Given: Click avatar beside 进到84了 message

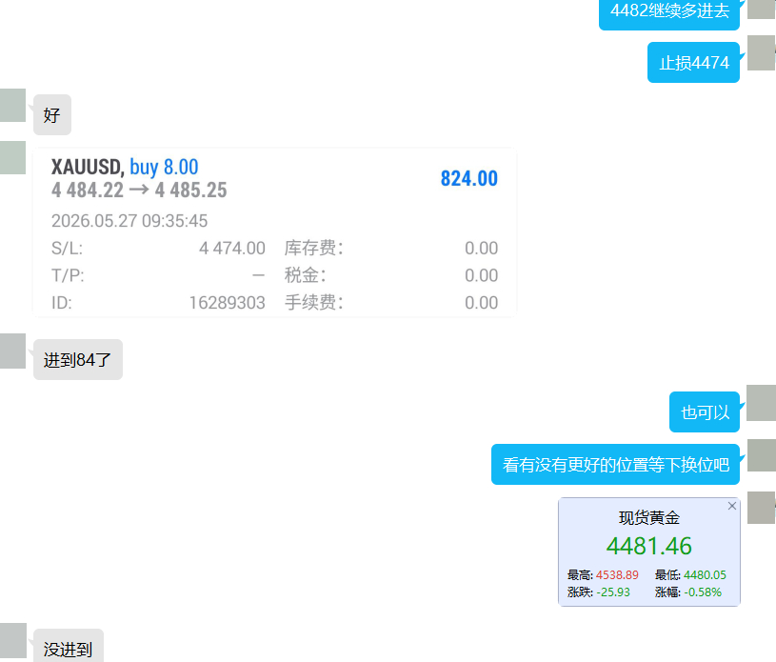Looking at the screenshot, I should coord(13,351).
